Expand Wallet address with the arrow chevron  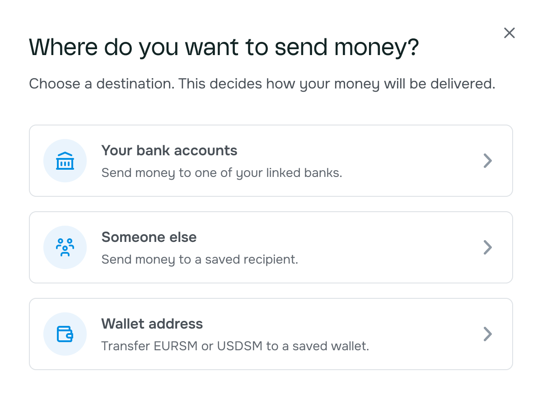point(487,334)
